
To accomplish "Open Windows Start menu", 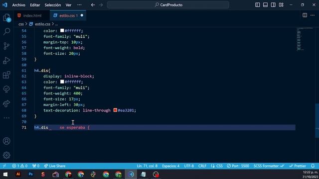I will tap(5, 174).
